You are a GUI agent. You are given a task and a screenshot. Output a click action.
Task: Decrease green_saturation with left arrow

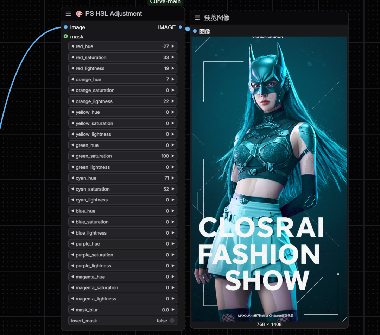point(72,156)
